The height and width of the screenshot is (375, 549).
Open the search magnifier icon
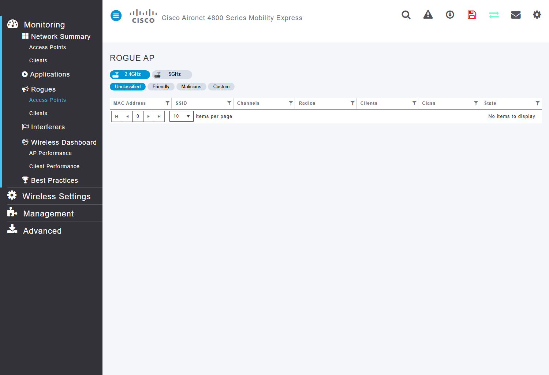[406, 15]
